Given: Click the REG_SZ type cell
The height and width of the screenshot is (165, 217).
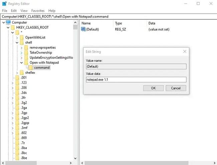Looking at the screenshot, I should [x=121, y=29].
